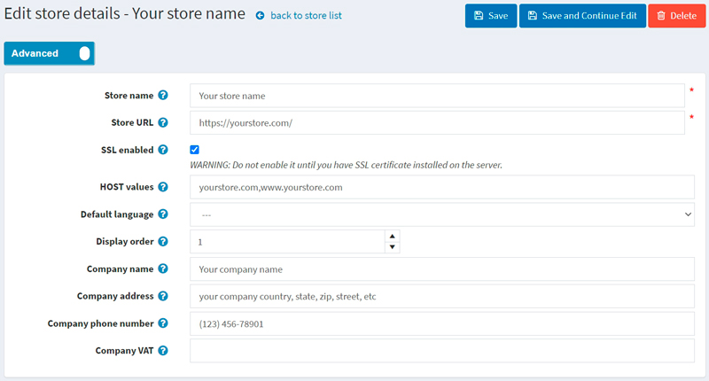Click help icon beside Store URL
This screenshot has height=381, width=709.
click(x=163, y=123)
